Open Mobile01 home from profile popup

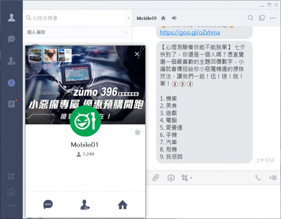[x=123, y=205]
